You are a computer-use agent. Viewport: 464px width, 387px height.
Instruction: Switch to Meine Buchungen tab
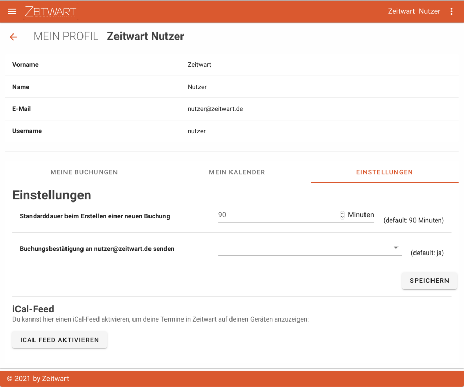click(x=84, y=172)
